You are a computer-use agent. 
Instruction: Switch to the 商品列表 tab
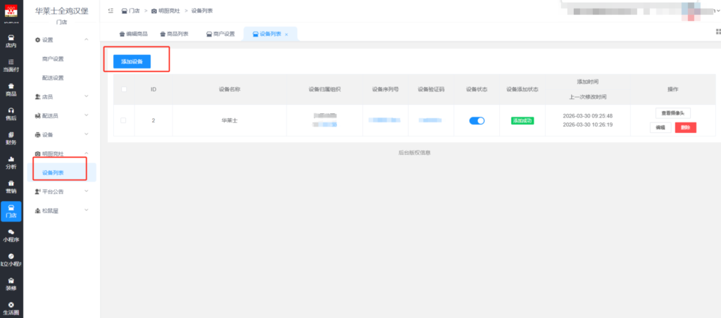coord(175,34)
